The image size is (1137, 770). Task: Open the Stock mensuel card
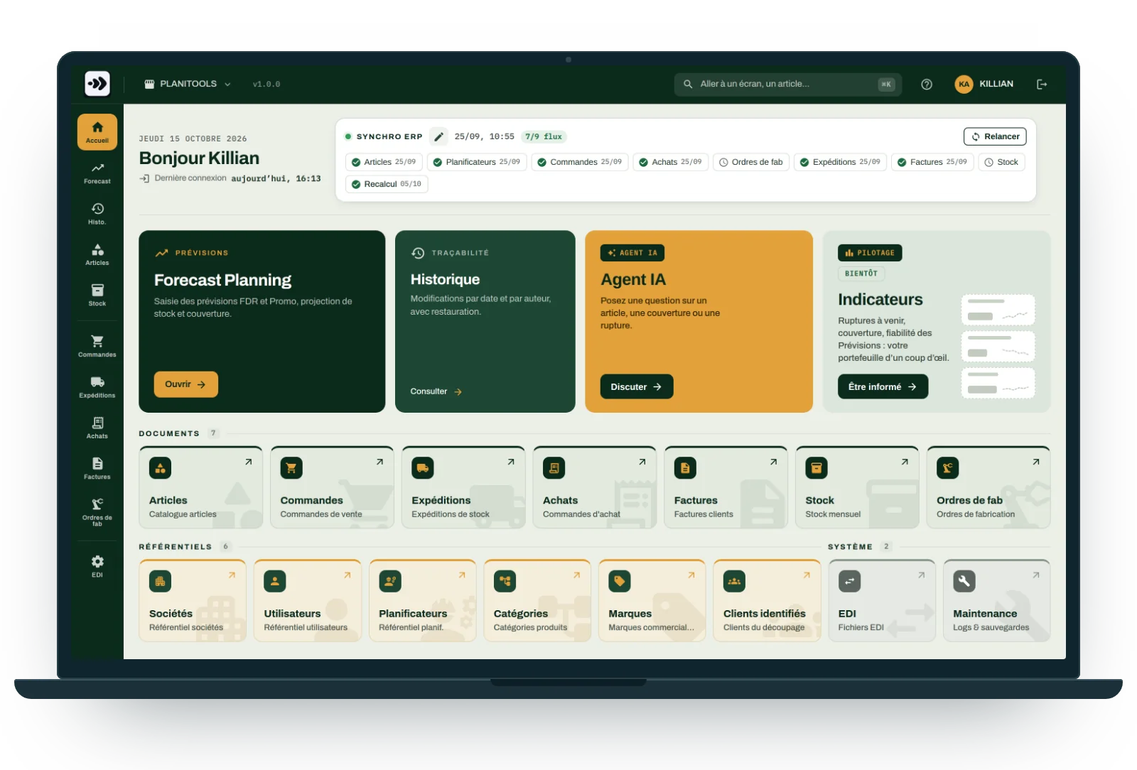857,487
